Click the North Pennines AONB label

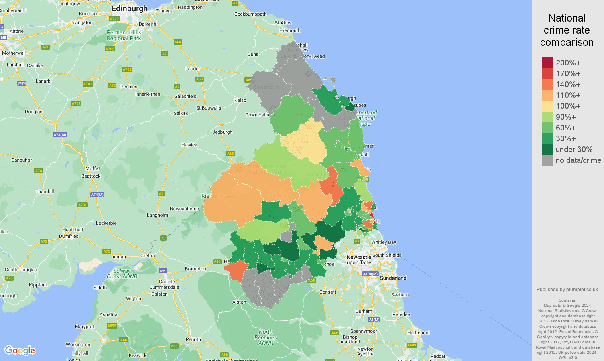pos(266,337)
